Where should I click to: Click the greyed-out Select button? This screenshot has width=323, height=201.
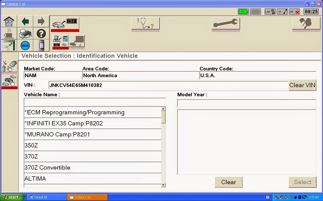(x=303, y=182)
